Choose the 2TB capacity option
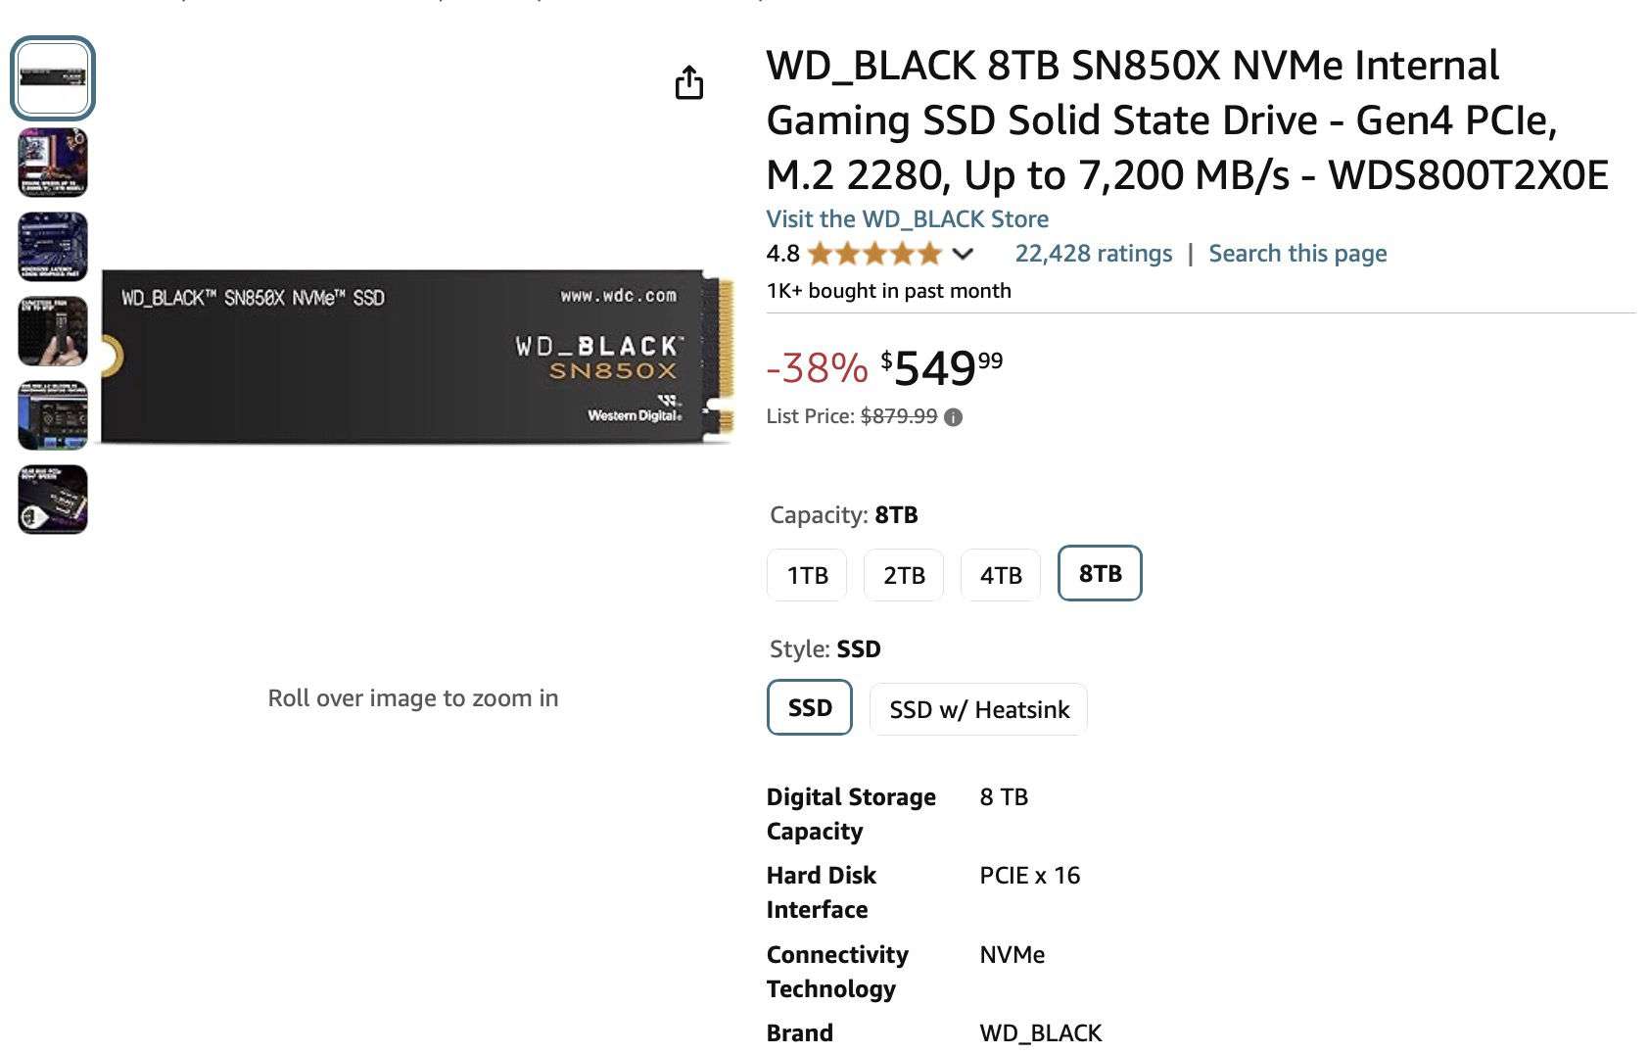This screenshot has width=1649, height=1054. tap(904, 575)
